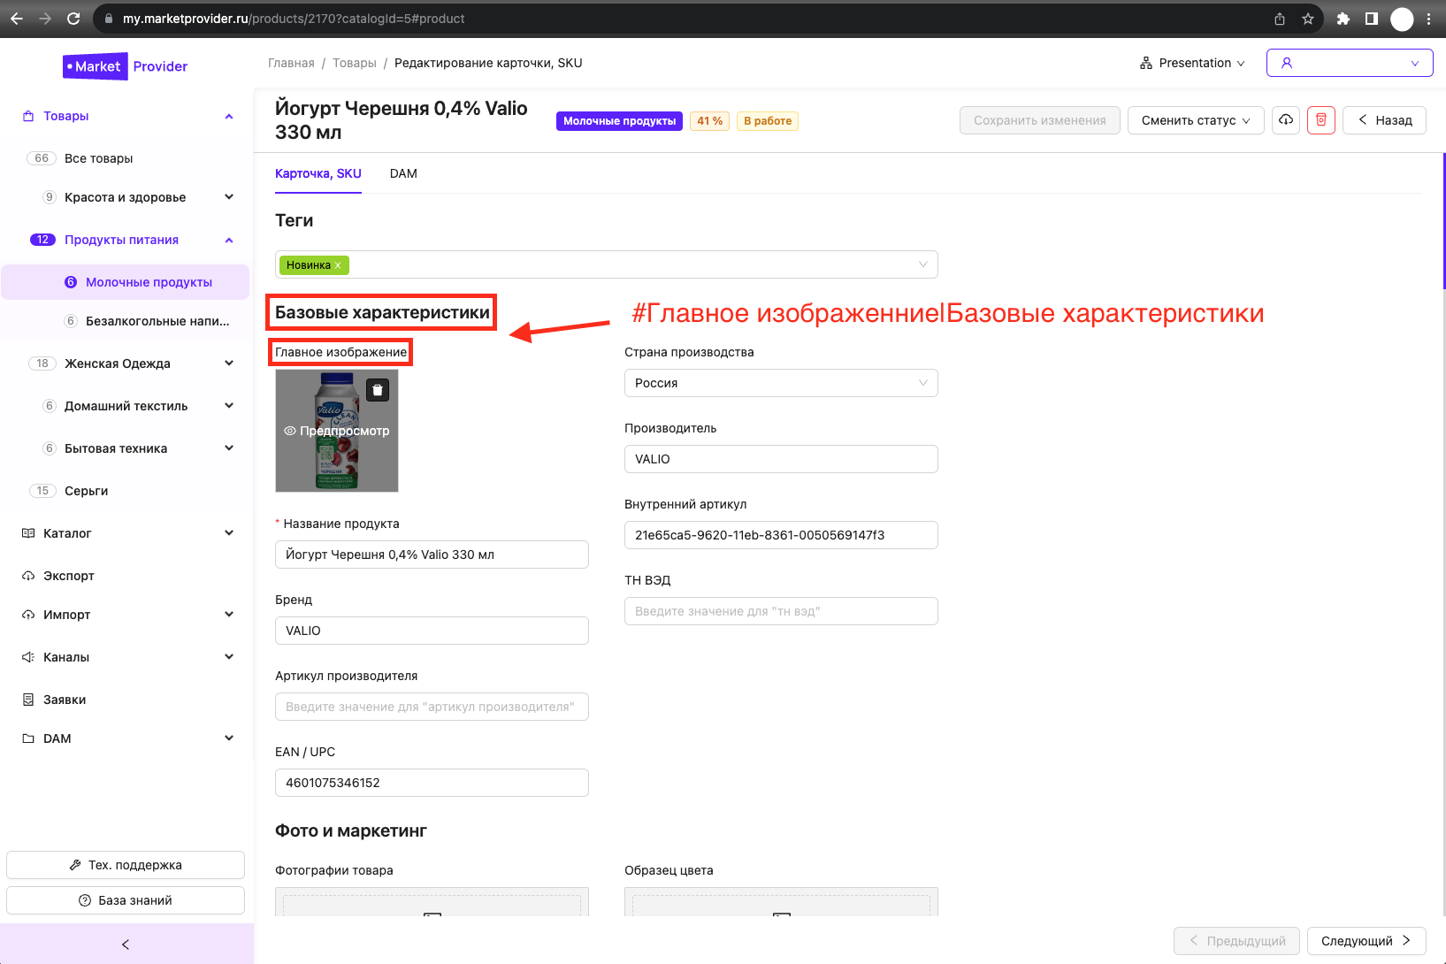Click Внутренний артикул input field
The height and width of the screenshot is (964, 1446).
pyautogui.click(x=781, y=535)
